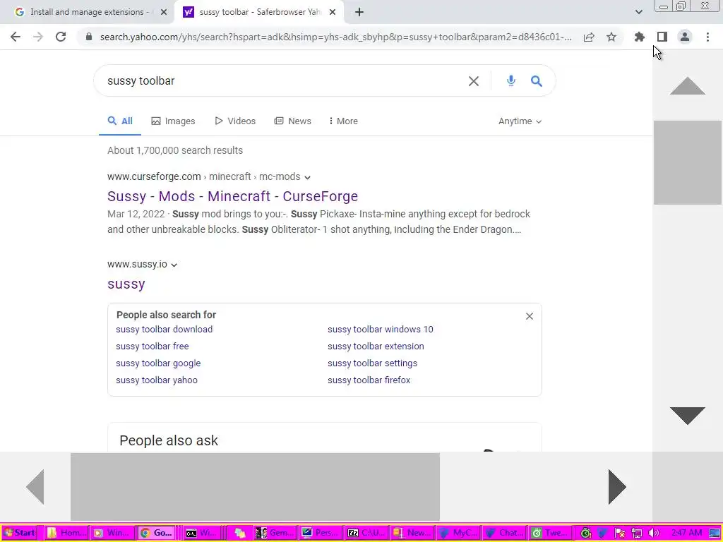Search sussy toolbar firefox

pyautogui.click(x=369, y=380)
